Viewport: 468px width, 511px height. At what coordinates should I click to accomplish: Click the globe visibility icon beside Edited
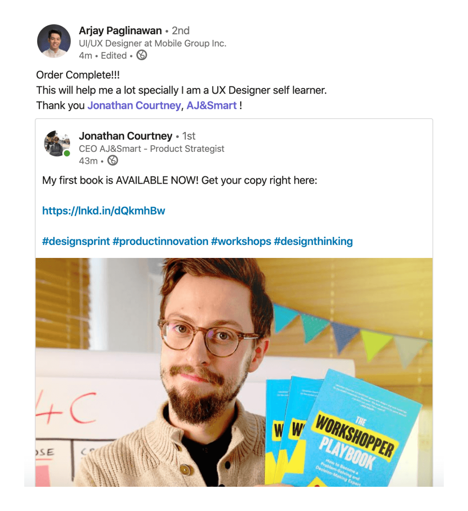click(x=142, y=55)
